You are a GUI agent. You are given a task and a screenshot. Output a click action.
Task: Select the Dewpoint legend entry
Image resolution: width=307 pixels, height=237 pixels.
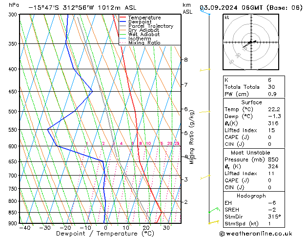tap(142, 21)
